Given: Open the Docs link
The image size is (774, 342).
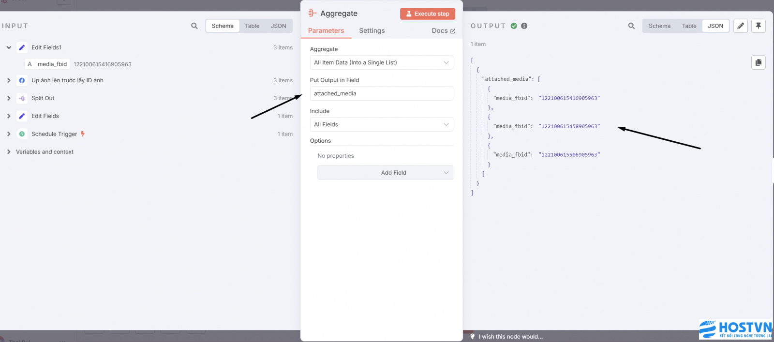Looking at the screenshot, I should tap(443, 30).
